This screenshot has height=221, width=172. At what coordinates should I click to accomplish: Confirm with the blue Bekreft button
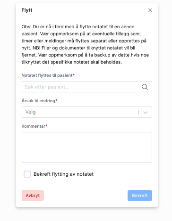click(140, 196)
